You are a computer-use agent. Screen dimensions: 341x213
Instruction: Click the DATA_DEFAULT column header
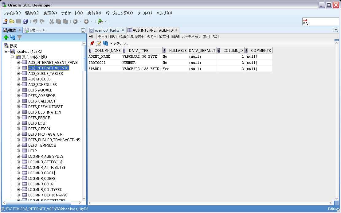(x=202, y=50)
